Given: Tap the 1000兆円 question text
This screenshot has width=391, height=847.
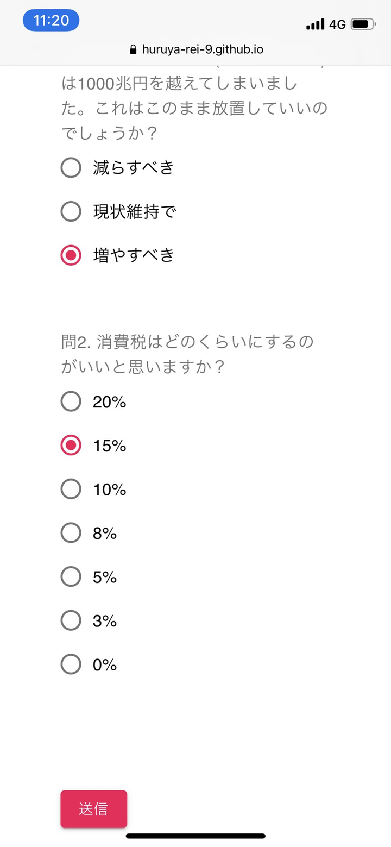Looking at the screenshot, I should click(194, 109).
